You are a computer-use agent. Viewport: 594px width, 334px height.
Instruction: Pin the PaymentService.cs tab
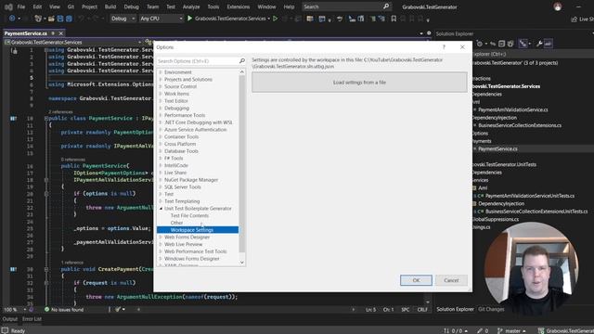(x=53, y=33)
